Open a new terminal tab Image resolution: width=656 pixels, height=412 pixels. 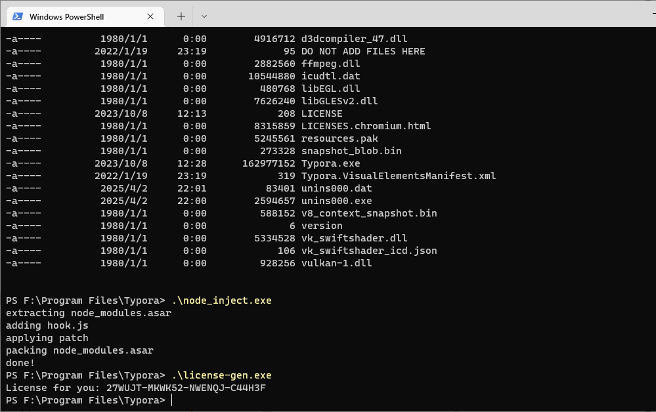click(x=181, y=16)
